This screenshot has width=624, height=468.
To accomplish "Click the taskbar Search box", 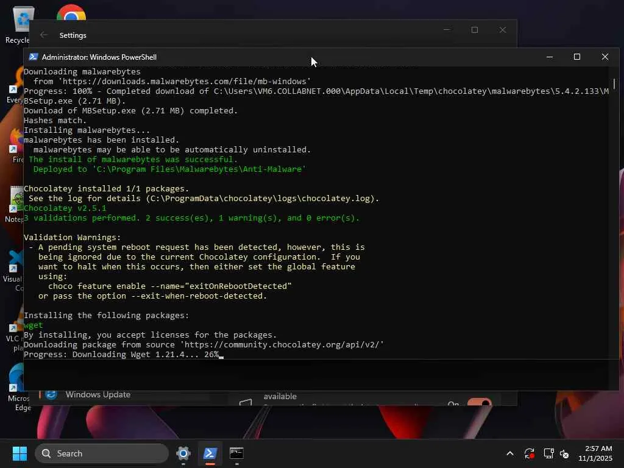I will (x=102, y=453).
